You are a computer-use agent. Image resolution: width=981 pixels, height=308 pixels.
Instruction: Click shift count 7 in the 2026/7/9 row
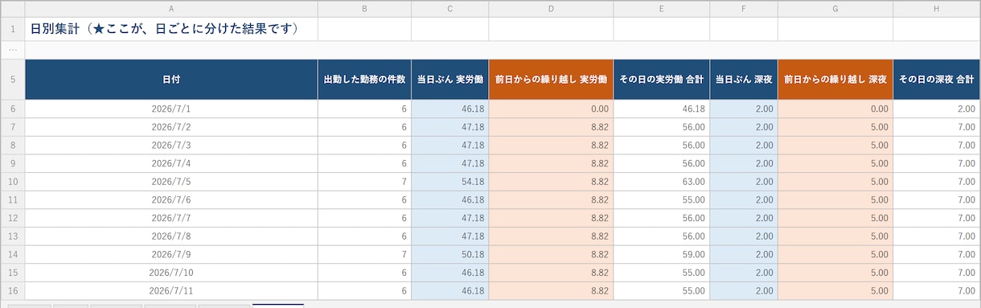[x=364, y=255]
